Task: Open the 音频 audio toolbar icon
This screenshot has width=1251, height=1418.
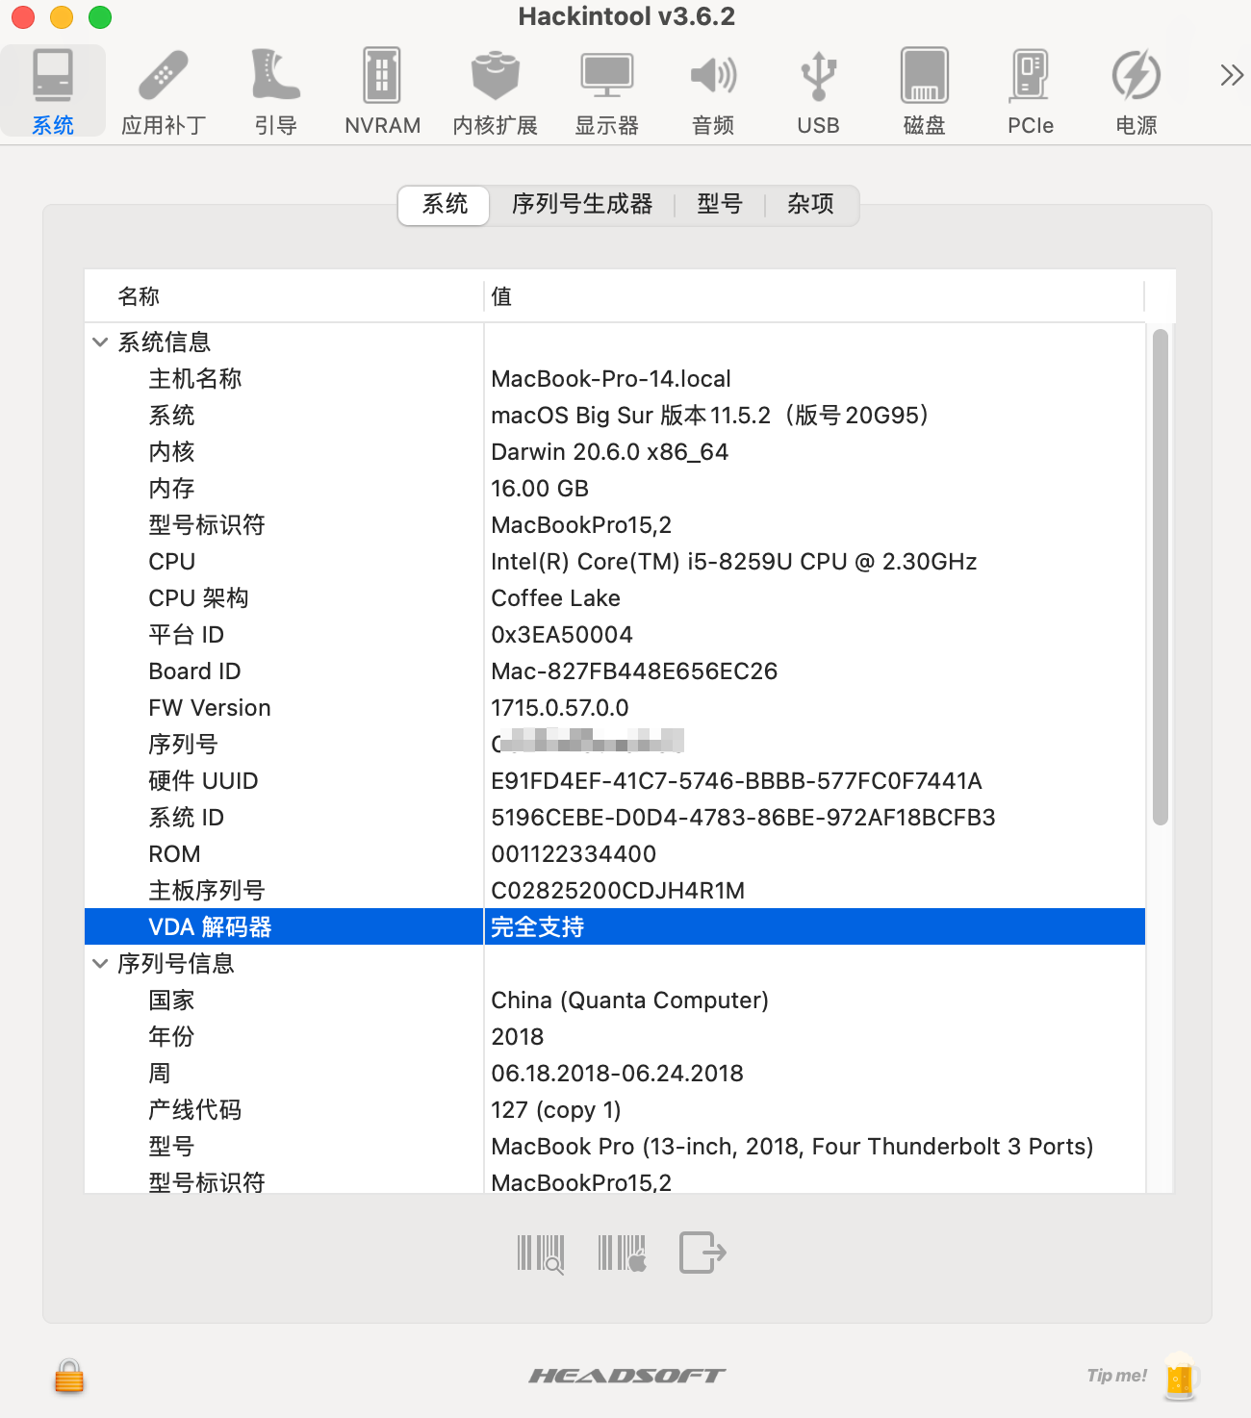Action: (x=713, y=91)
